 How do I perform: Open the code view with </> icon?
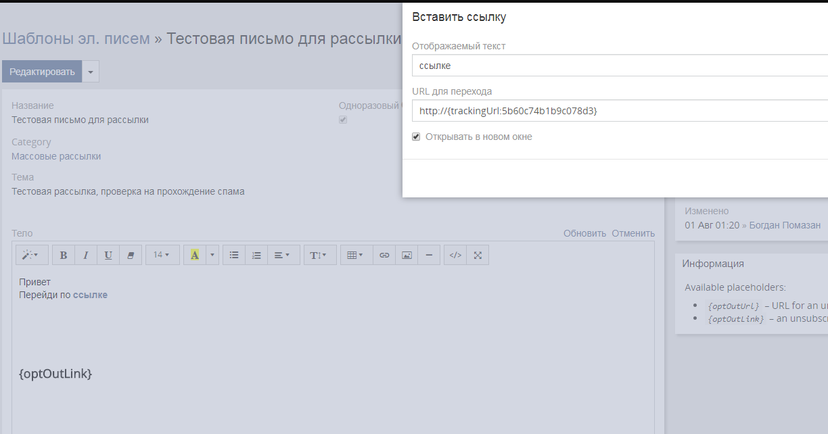pyautogui.click(x=455, y=255)
